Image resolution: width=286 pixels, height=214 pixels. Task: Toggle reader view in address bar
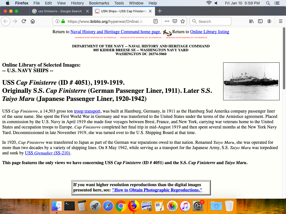pyautogui.click(x=156, y=21)
